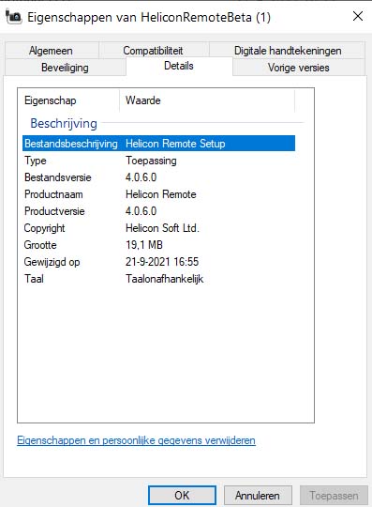
Task: Switch to the Algemeen tab
Action: (52, 51)
